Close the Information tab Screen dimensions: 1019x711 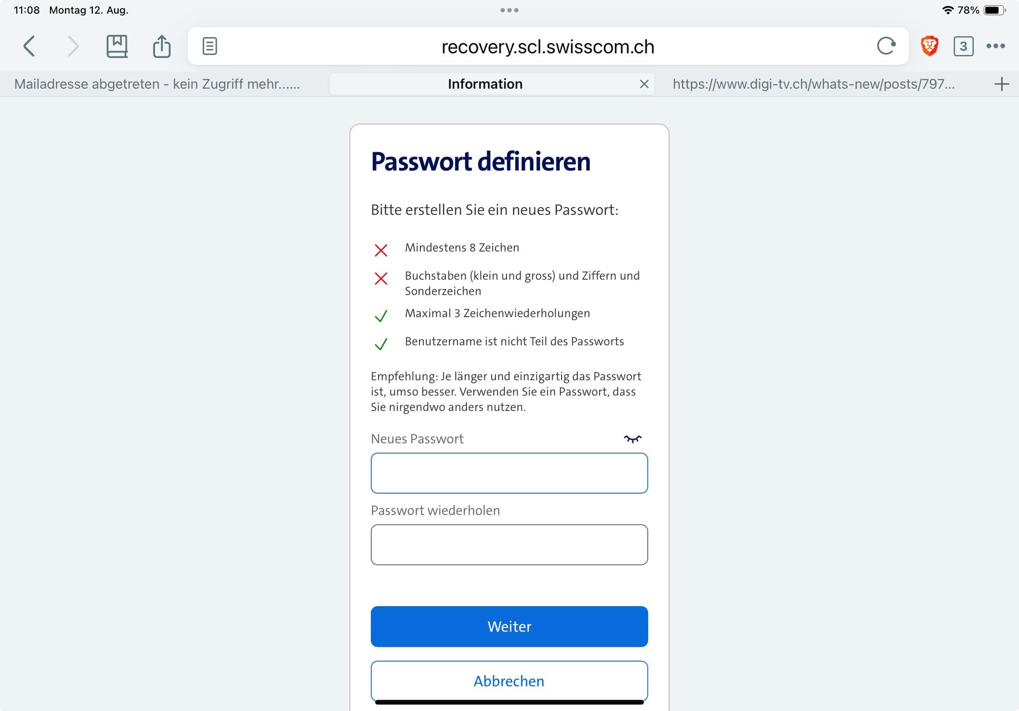point(644,84)
